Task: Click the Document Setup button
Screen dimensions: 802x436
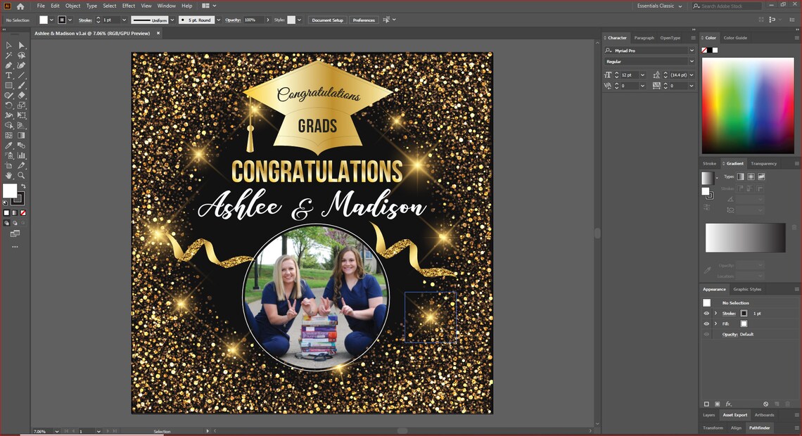Action: click(327, 20)
